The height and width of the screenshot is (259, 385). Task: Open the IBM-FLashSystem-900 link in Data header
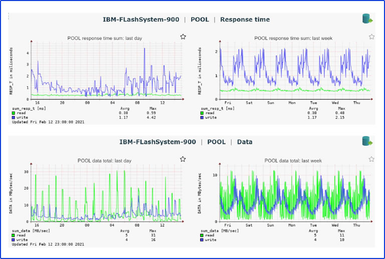click(157, 142)
